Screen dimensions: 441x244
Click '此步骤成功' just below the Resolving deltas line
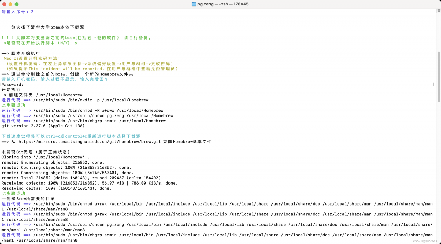click(x=13, y=193)
